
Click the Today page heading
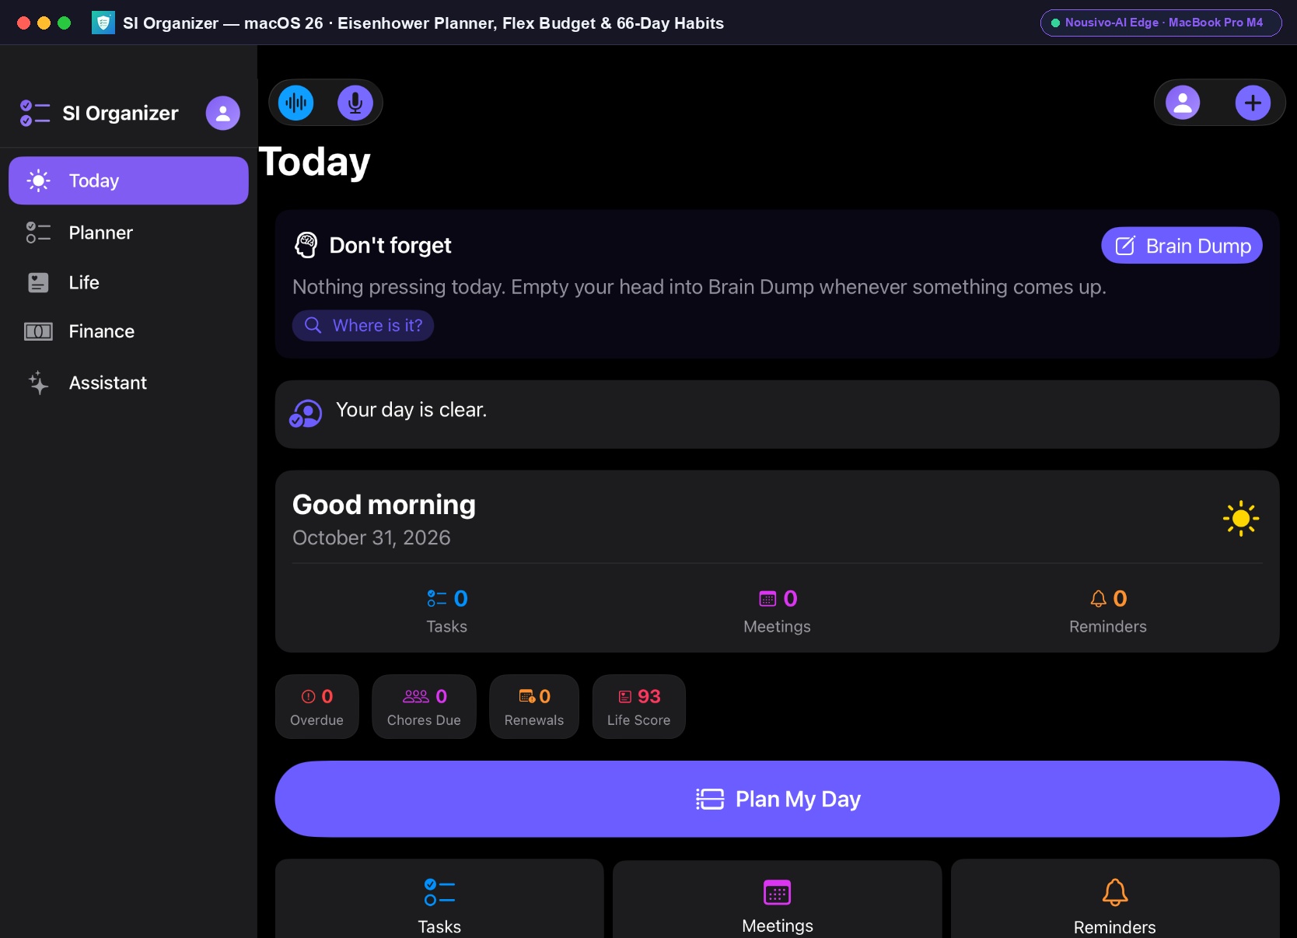(x=314, y=162)
